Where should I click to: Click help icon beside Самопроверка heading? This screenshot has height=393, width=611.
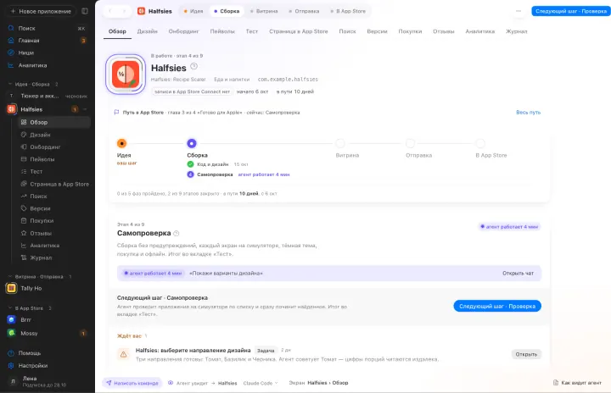click(x=177, y=234)
